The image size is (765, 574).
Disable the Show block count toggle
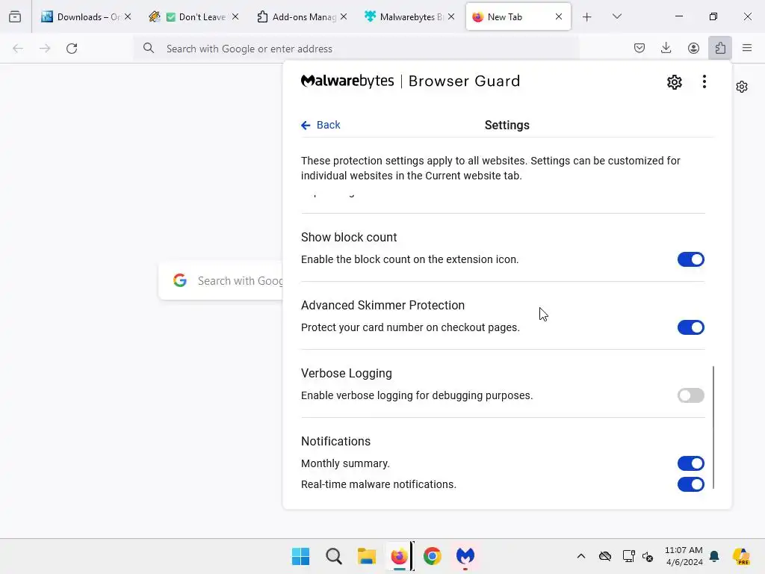tap(690, 259)
